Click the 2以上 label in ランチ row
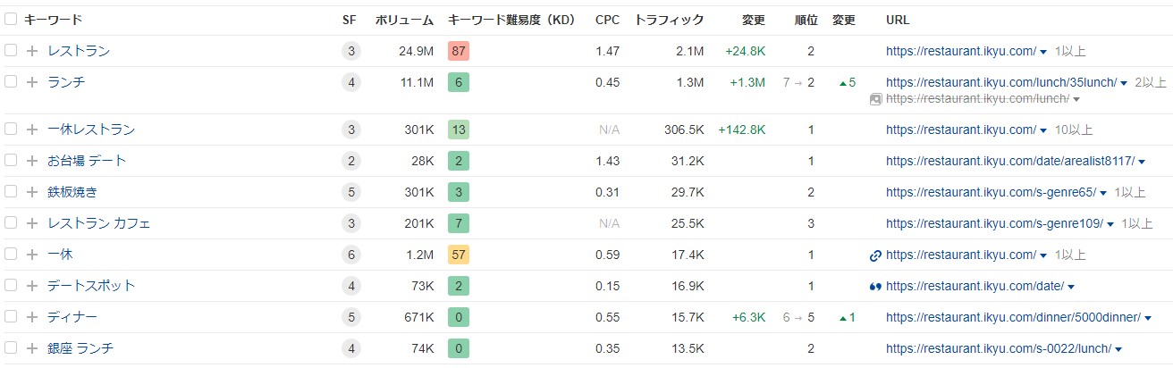This screenshot has width=1173, height=368. click(1151, 82)
